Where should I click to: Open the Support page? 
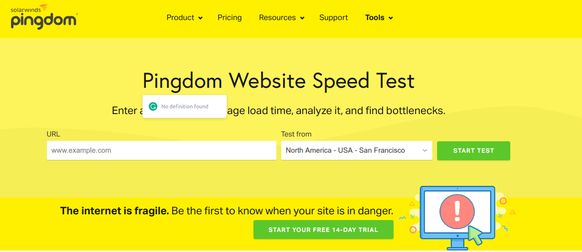pyautogui.click(x=333, y=18)
